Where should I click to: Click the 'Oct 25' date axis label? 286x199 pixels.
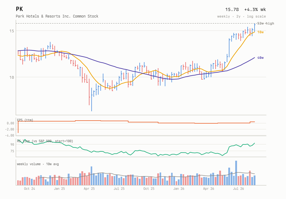149,189
